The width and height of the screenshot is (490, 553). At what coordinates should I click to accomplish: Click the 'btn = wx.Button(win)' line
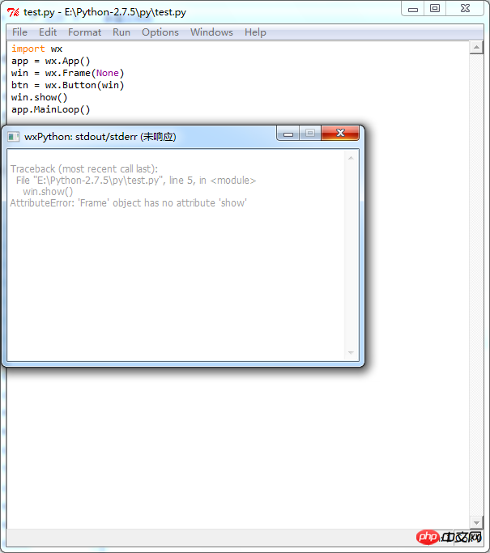coord(68,85)
